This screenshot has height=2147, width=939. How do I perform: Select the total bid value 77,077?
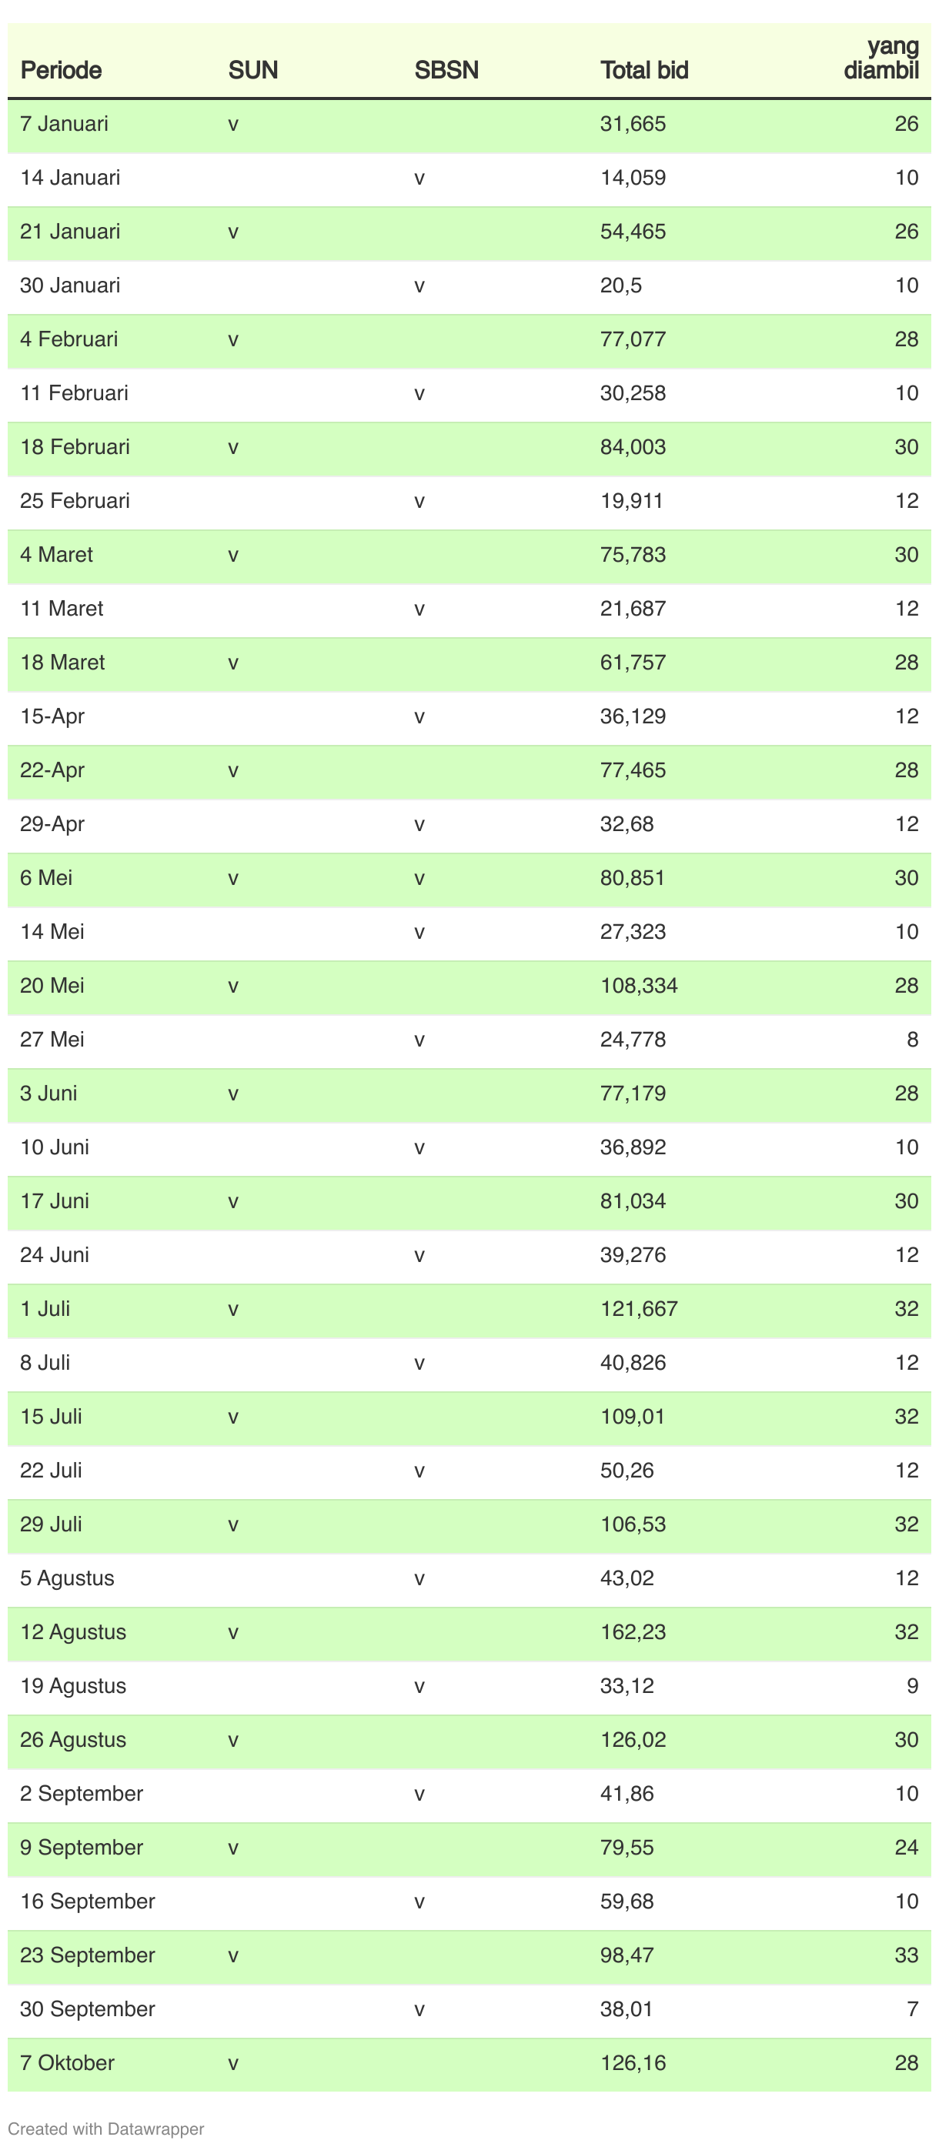(633, 340)
